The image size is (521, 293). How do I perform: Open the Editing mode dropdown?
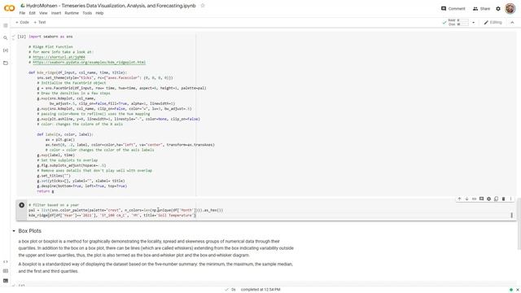coord(493,22)
